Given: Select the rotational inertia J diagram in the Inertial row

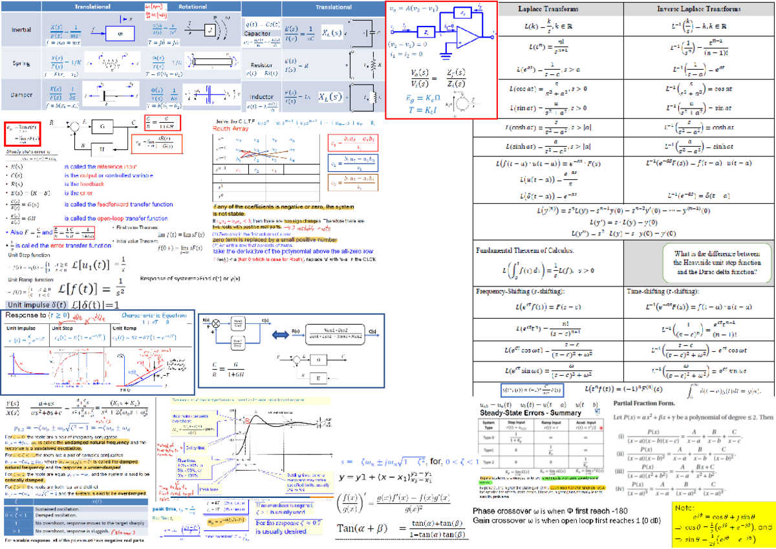Looking at the screenshot, I should (210, 31).
